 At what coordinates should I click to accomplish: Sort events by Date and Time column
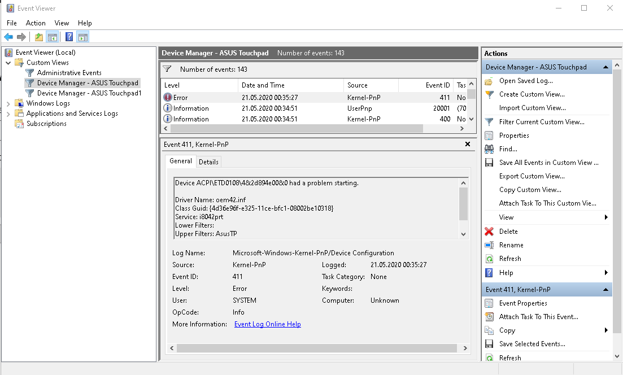291,85
